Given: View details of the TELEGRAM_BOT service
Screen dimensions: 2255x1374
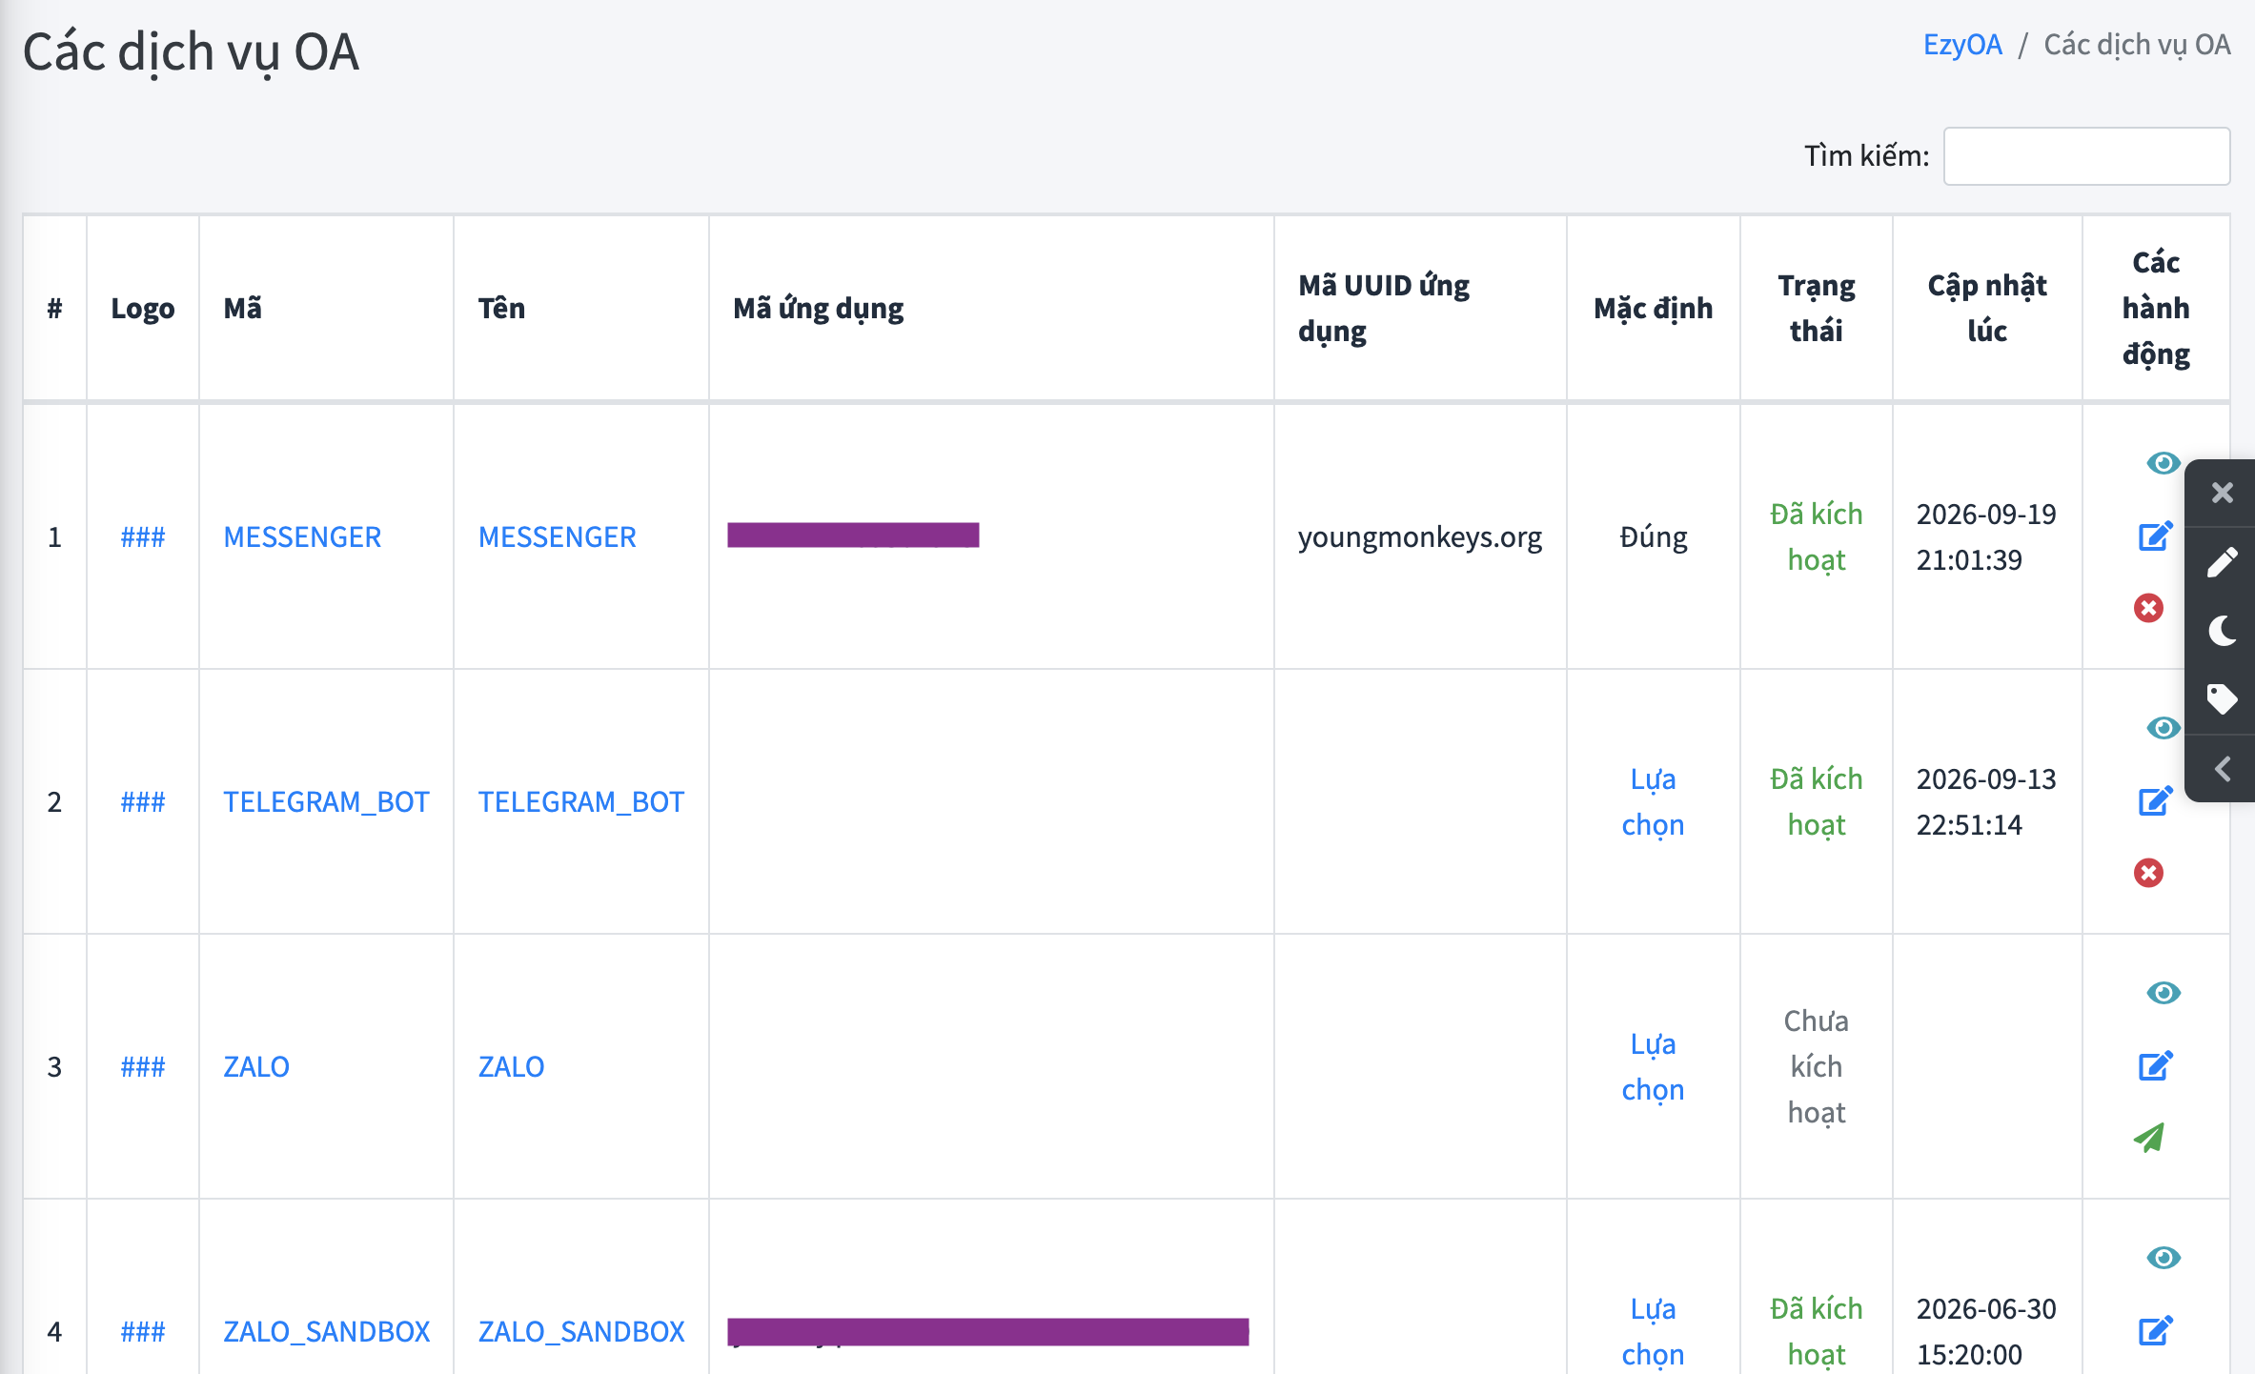Looking at the screenshot, I should coord(2163,728).
